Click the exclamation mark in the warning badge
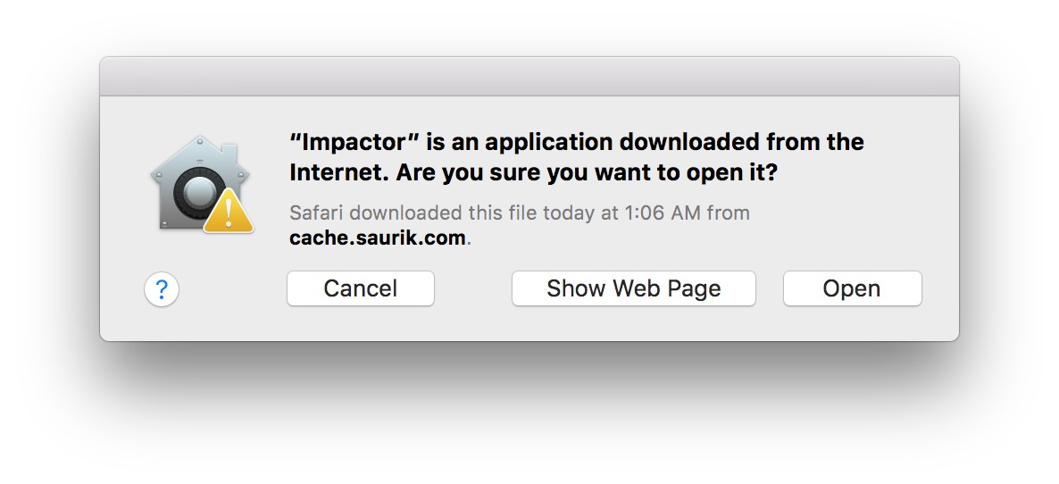The width and height of the screenshot is (1059, 484). click(x=229, y=214)
